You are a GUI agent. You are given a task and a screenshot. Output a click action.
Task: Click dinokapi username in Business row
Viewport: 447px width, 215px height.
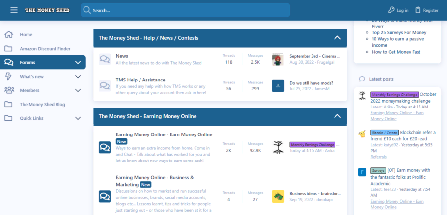(x=325, y=200)
